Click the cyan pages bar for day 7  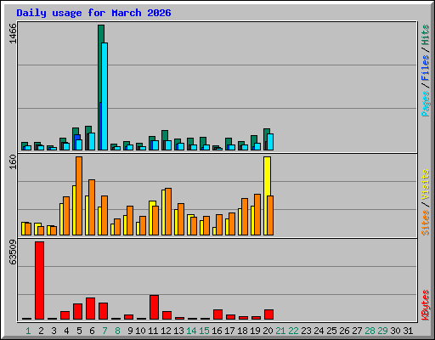click(x=105, y=96)
